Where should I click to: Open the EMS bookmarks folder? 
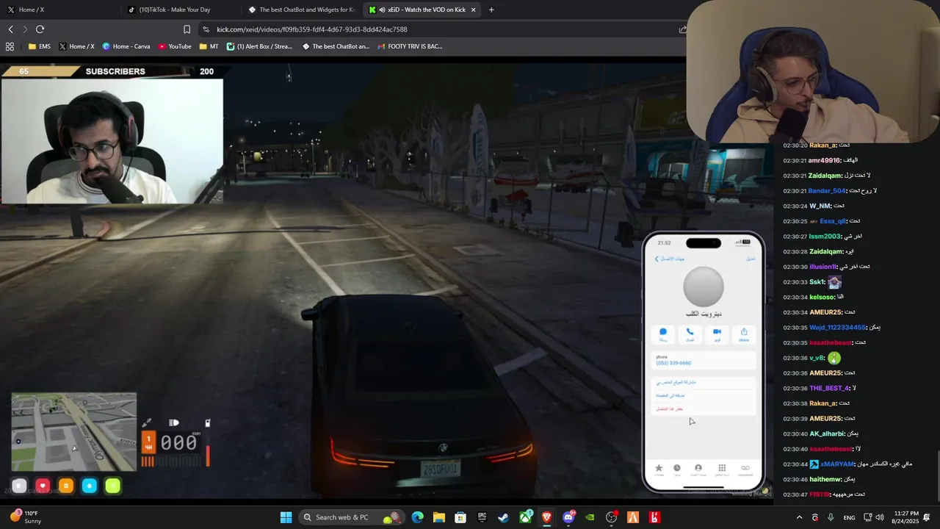click(40, 46)
